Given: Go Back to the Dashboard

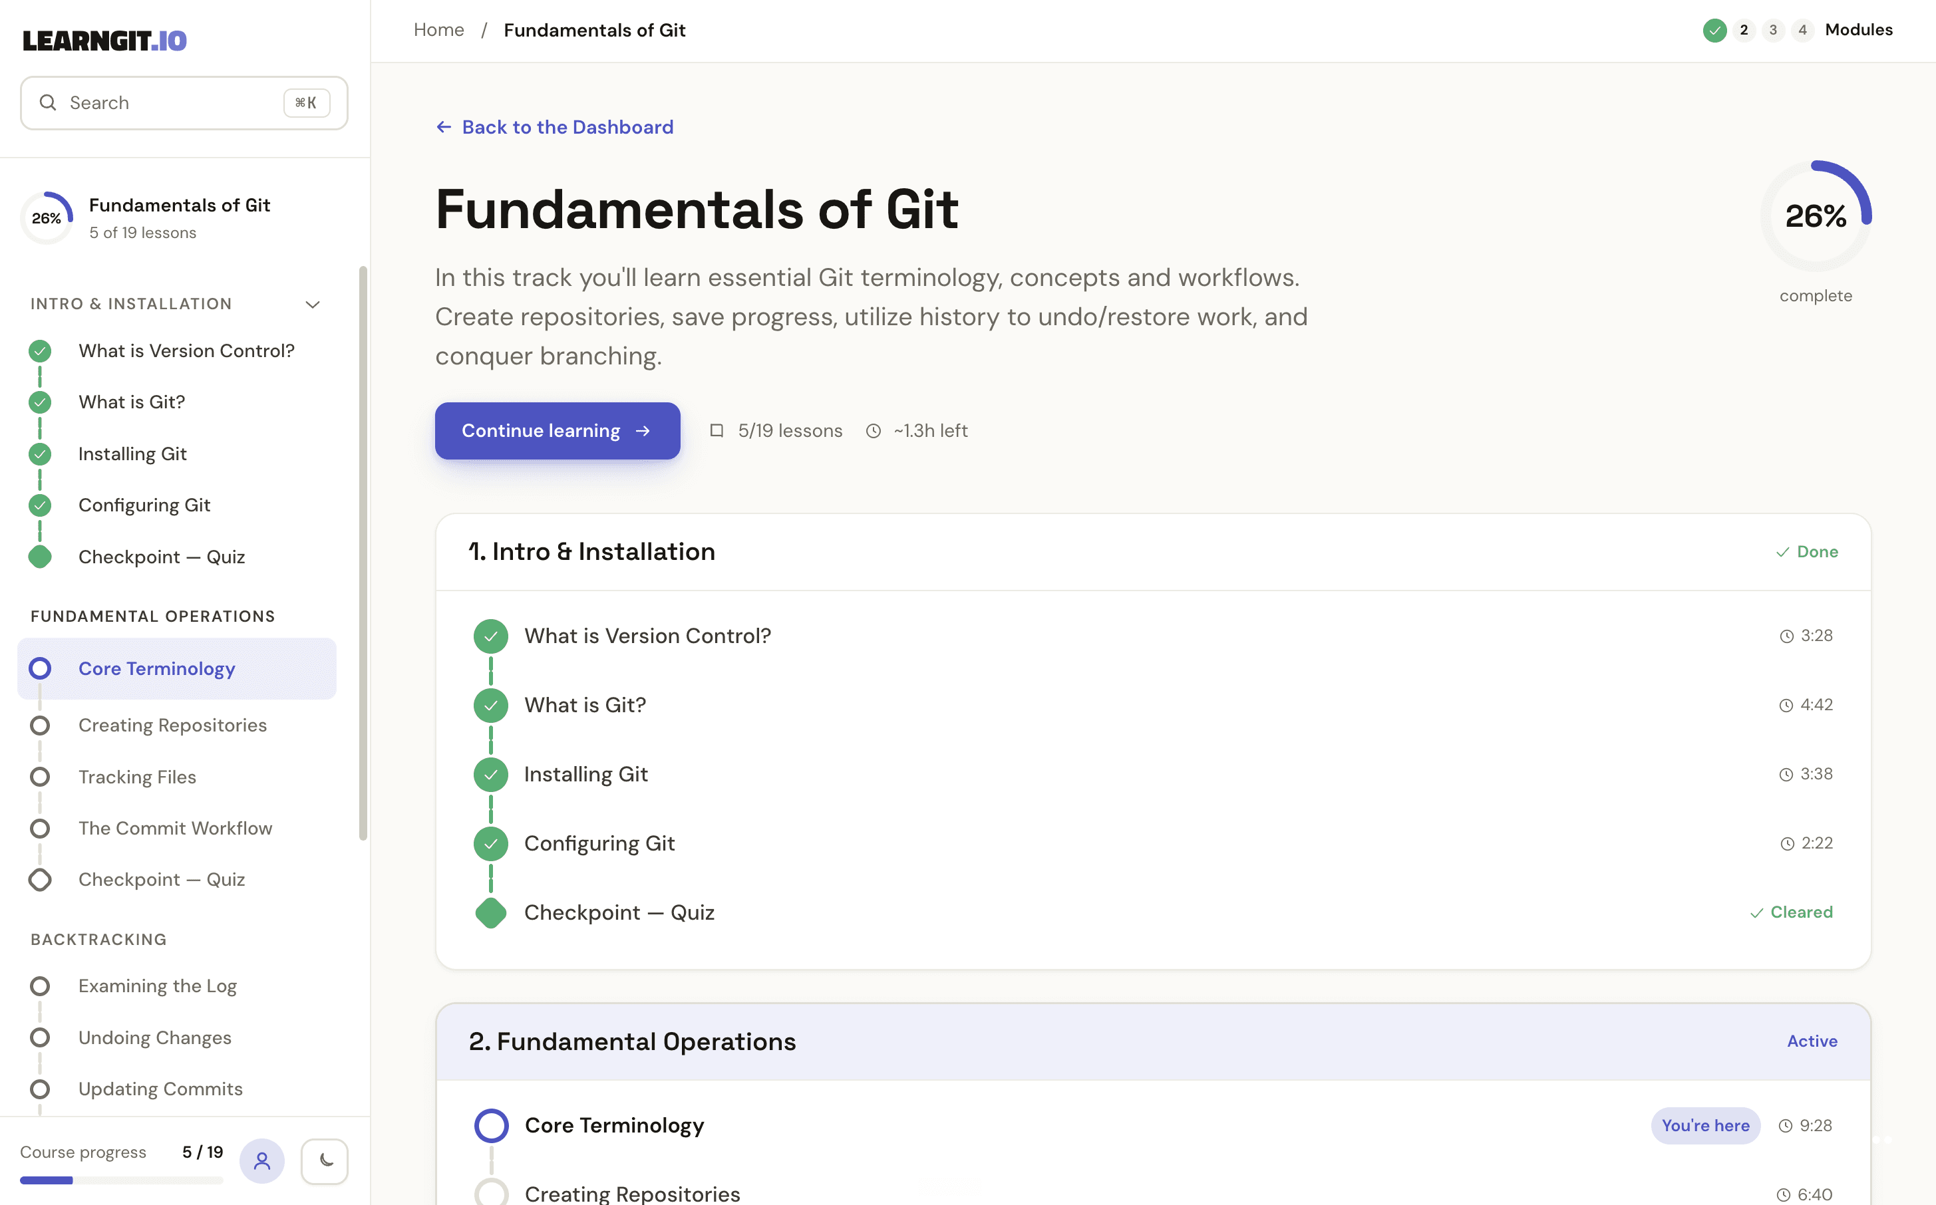Looking at the screenshot, I should 555,127.
